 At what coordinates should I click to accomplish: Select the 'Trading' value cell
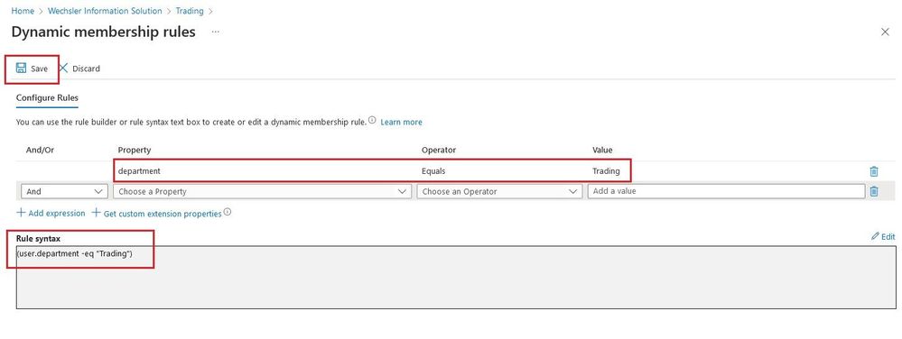607,170
